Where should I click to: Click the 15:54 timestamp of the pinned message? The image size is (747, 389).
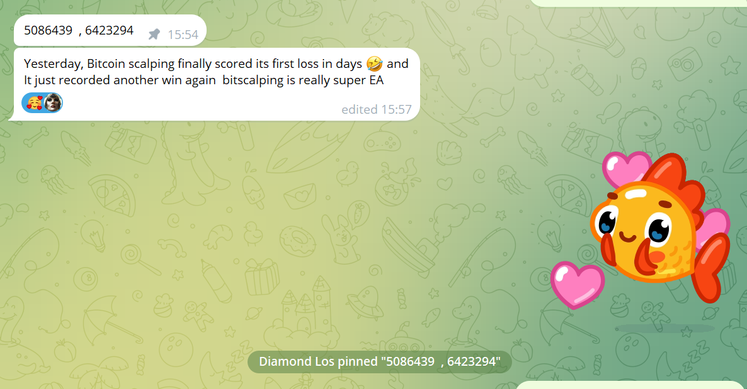(x=183, y=35)
